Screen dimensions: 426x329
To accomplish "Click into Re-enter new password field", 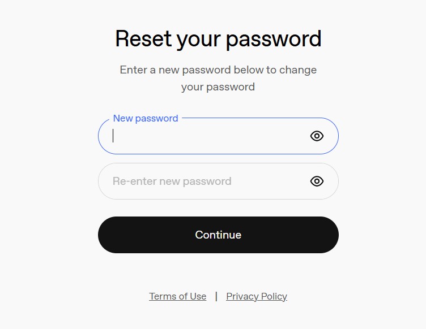I will 204,181.
